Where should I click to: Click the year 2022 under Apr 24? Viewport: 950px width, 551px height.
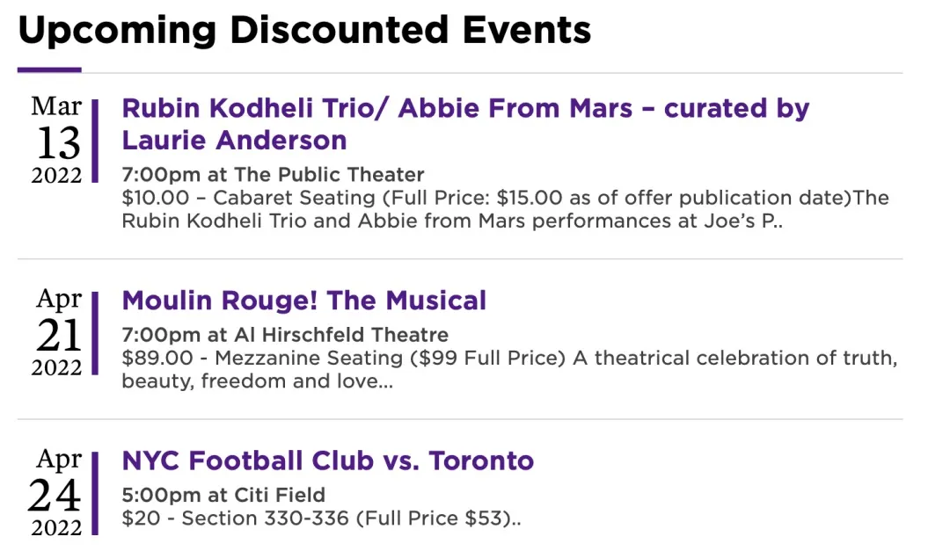pyautogui.click(x=56, y=528)
